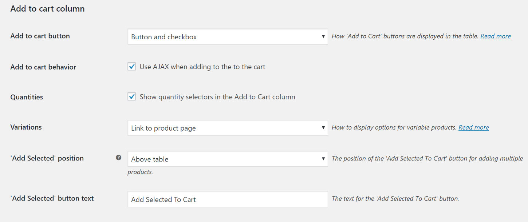The height and width of the screenshot is (222, 528).
Task: Select the 'Add Selected' button text field
Action: point(228,199)
